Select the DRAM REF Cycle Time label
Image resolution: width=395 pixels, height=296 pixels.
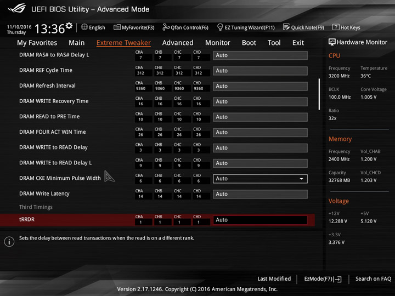coord(46,70)
